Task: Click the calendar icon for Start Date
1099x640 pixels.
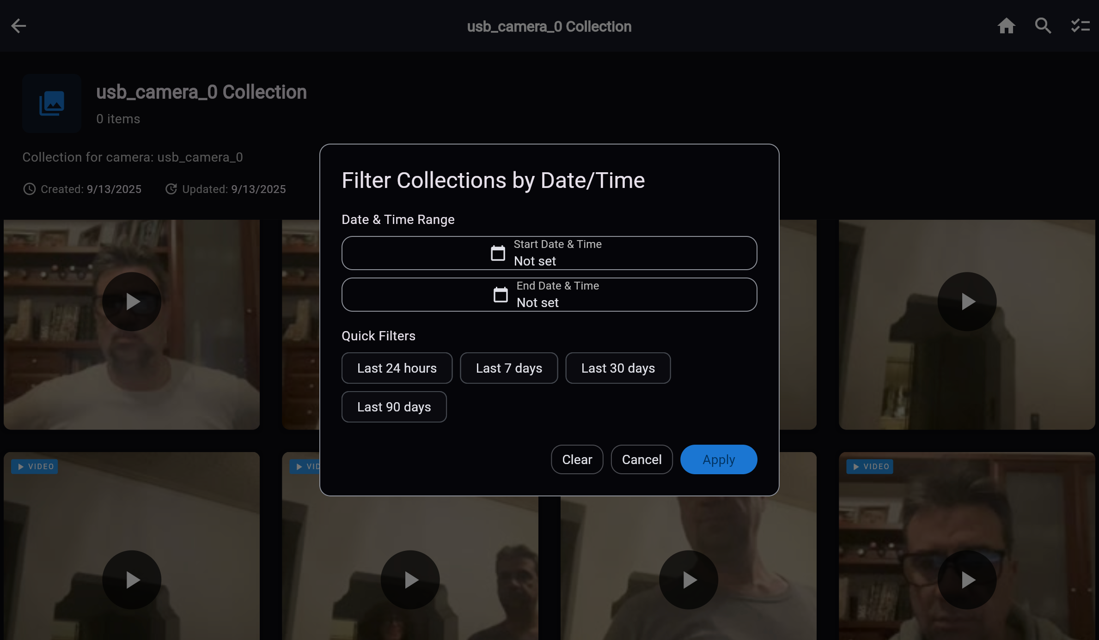Action: (498, 253)
